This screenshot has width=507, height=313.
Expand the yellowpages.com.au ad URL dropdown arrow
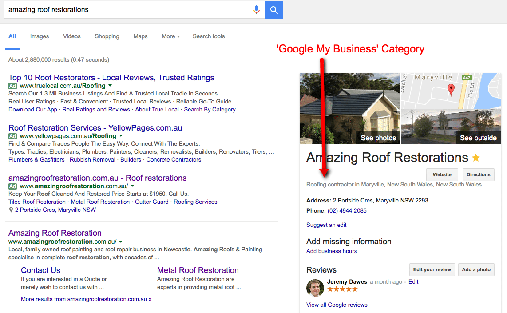121,136
